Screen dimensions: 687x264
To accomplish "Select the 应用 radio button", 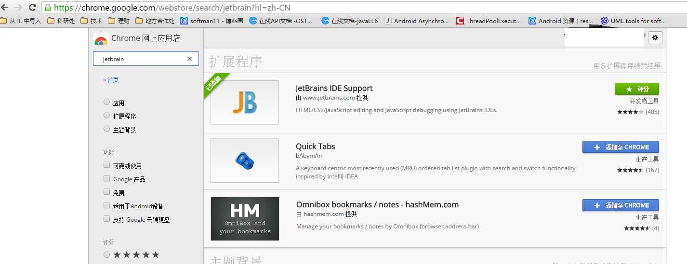I will pos(106,102).
